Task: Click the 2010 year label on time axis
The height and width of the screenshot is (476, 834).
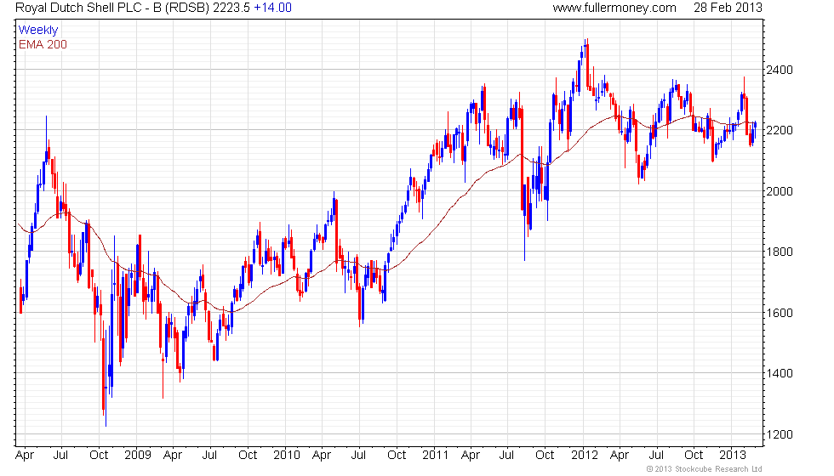Action: 287,456
